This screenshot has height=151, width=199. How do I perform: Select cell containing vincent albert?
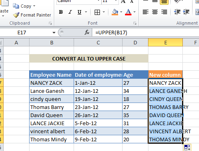point(52,131)
